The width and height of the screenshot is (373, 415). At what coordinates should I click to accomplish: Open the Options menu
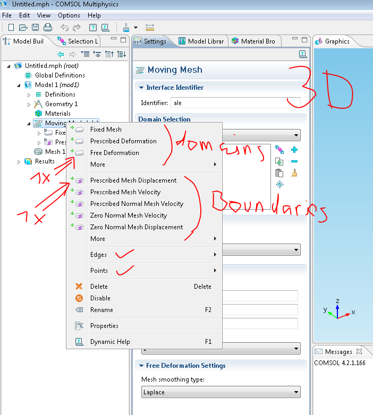coord(69,15)
